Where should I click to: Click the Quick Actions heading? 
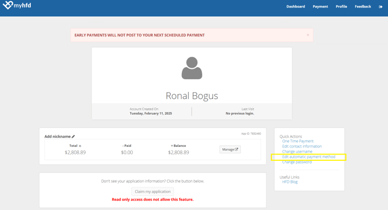point(291,137)
